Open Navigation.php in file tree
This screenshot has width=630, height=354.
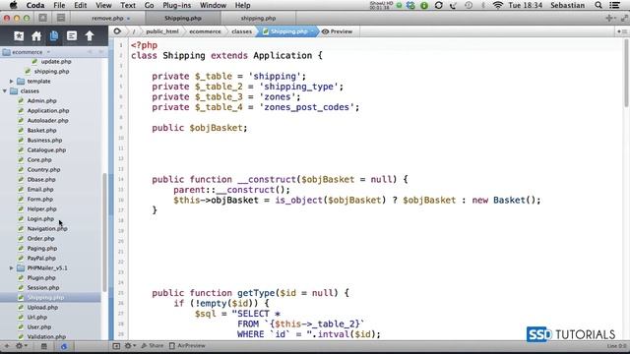47,229
